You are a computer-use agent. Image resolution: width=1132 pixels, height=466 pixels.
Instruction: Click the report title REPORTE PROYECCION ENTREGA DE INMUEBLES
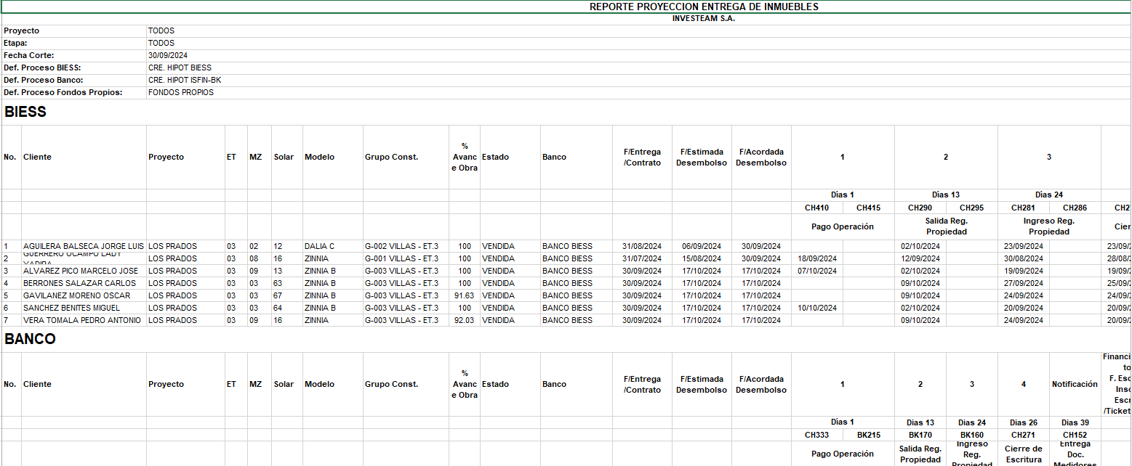pyautogui.click(x=703, y=7)
